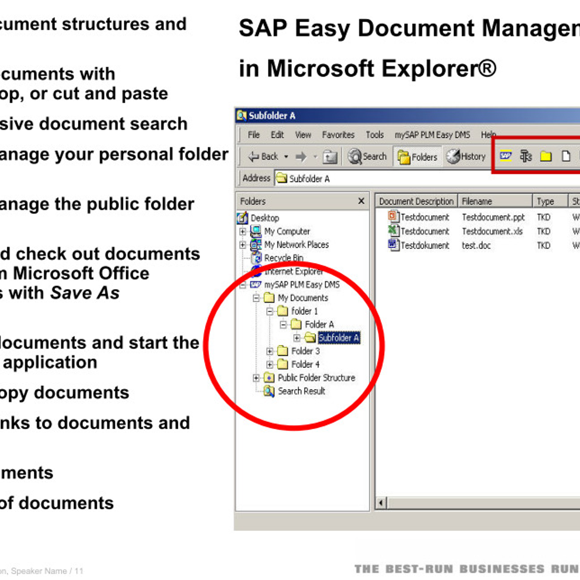Click the Up folder toolbar icon
Viewport: 580px width, 580px height.
pyautogui.click(x=330, y=157)
